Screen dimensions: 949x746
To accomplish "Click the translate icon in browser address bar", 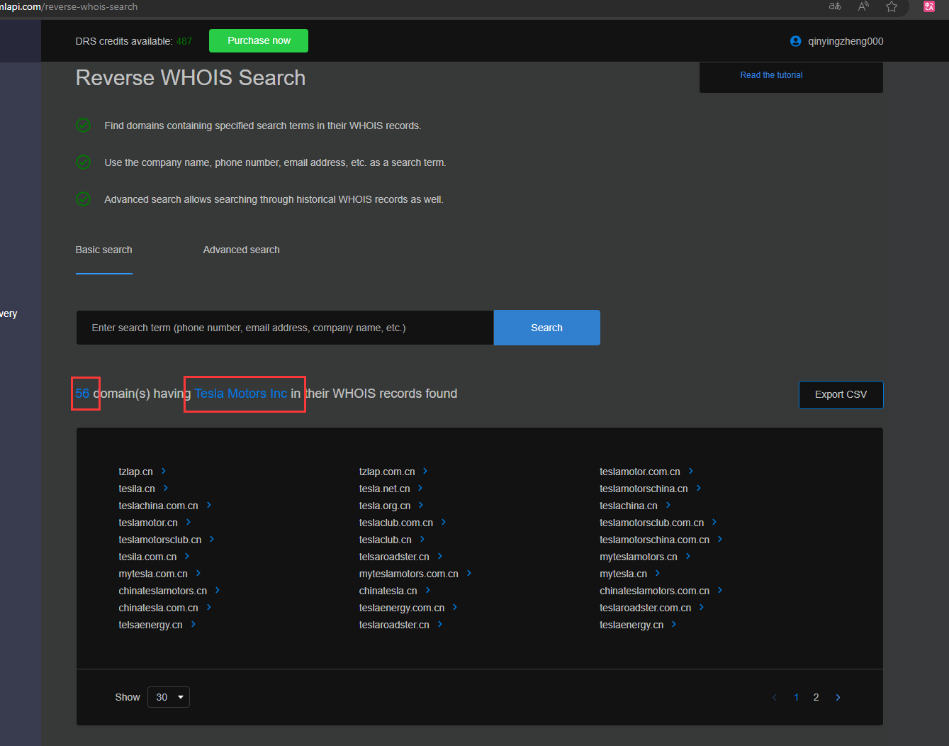I will [x=835, y=6].
